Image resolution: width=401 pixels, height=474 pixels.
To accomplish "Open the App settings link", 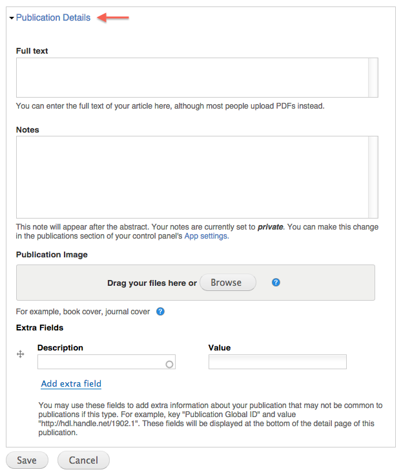I will 207,236.
